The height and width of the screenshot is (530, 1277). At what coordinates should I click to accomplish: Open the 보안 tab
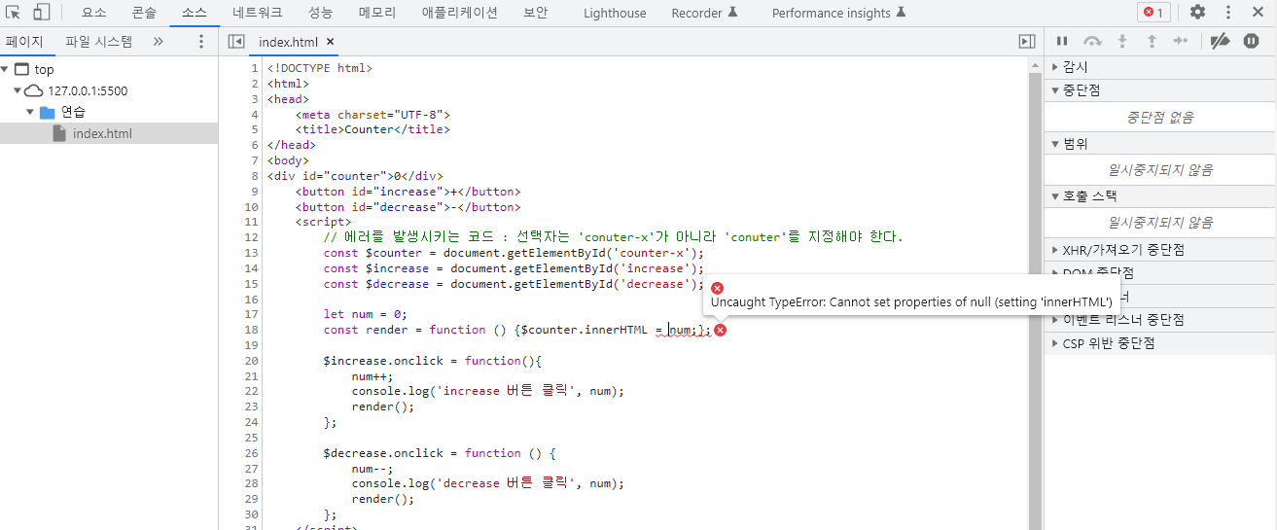click(x=535, y=13)
